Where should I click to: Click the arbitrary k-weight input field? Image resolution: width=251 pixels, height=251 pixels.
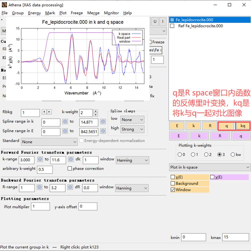pos(45,169)
